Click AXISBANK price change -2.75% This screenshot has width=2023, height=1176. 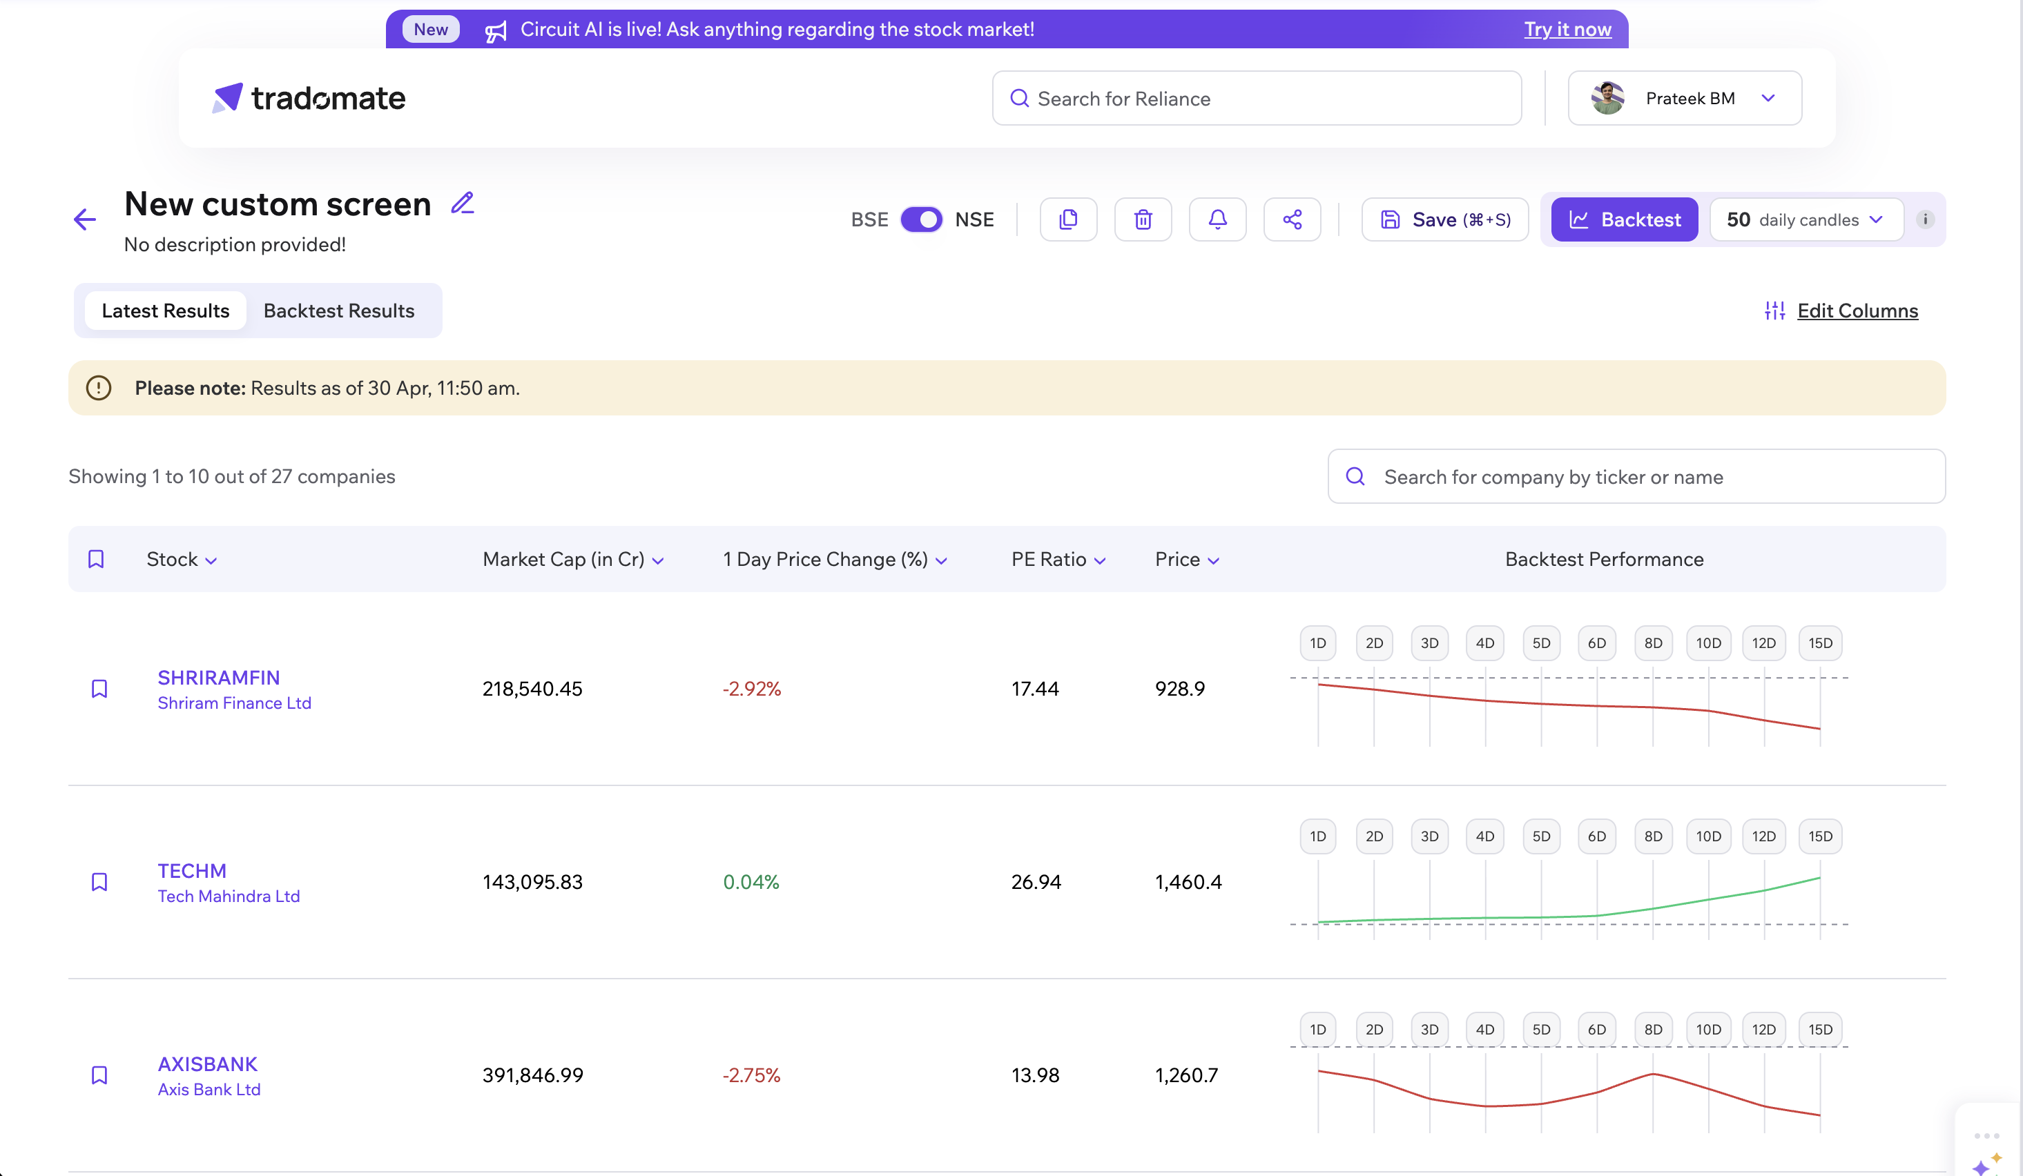point(751,1075)
